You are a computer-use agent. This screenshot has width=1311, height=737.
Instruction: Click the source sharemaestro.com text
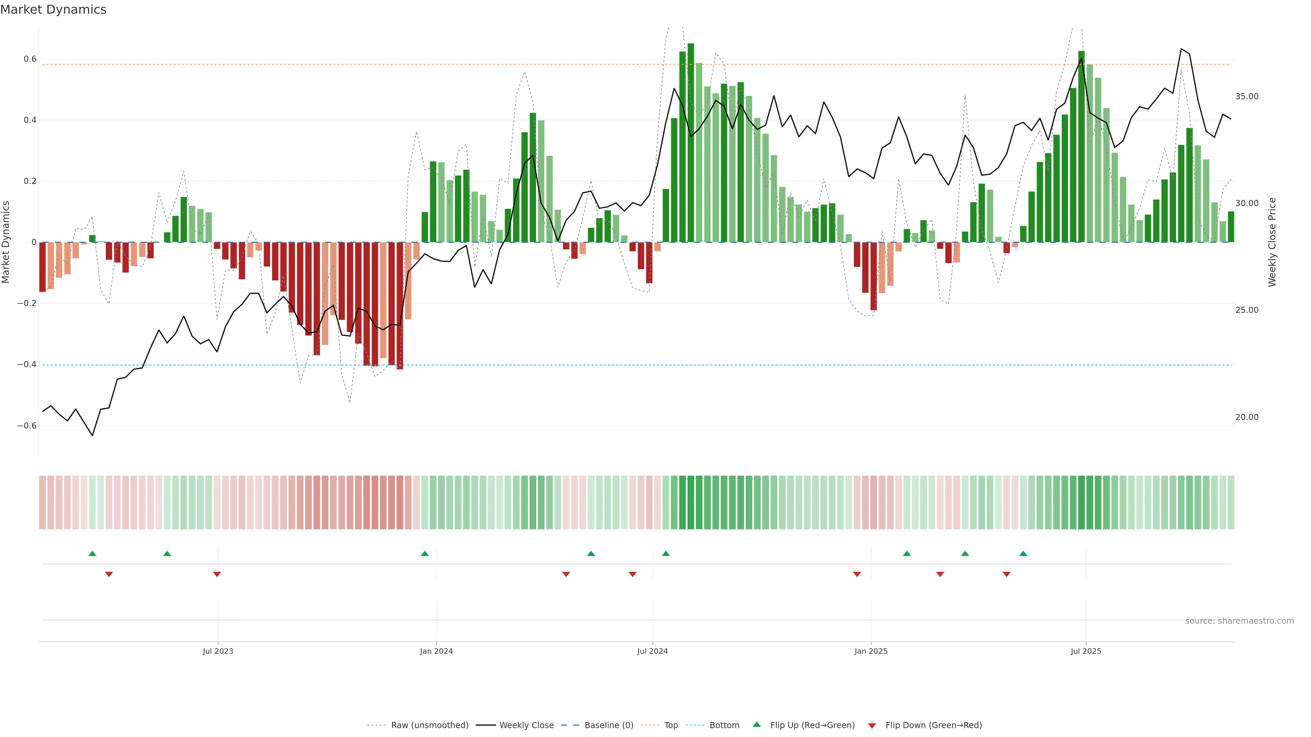[x=1239, y=621]
